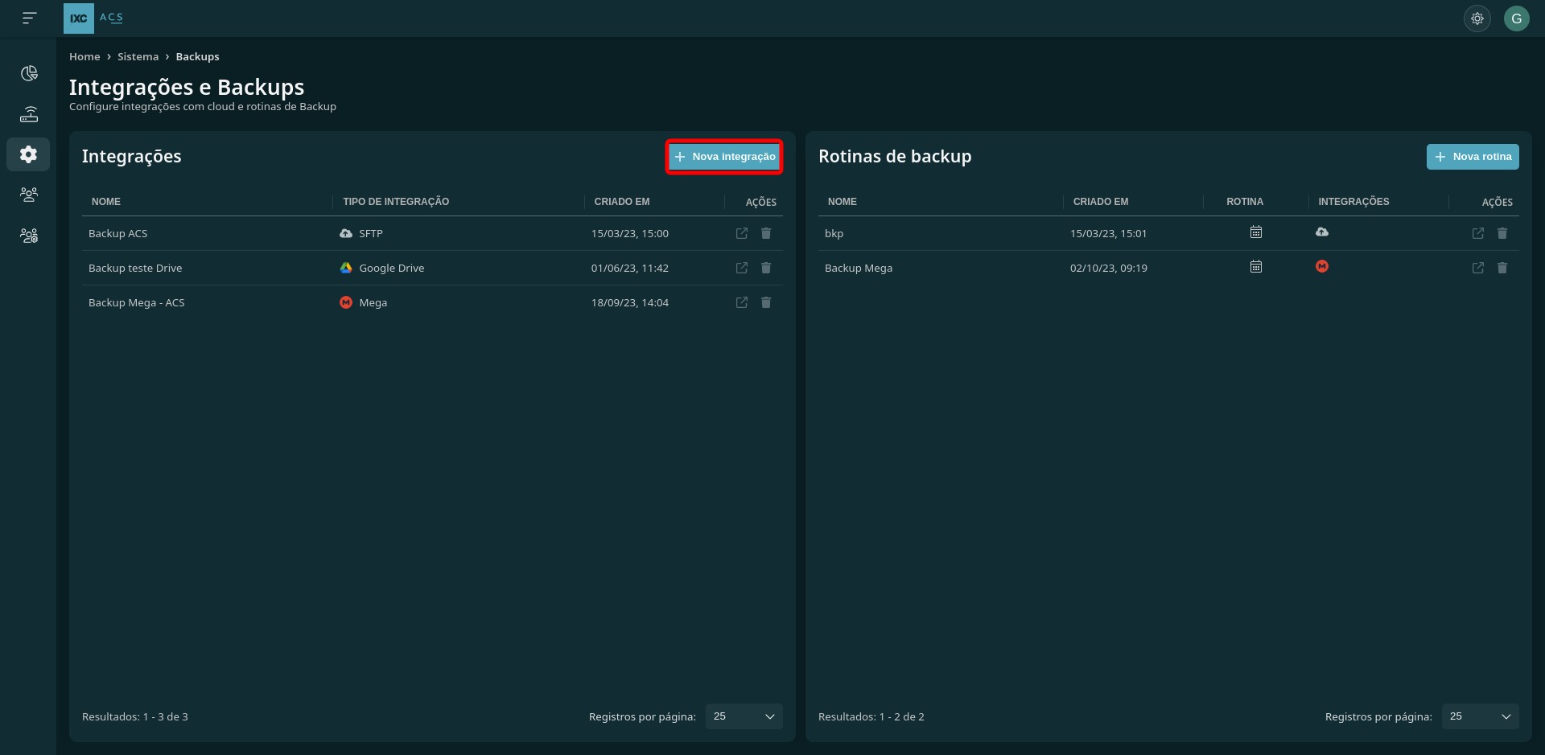Click the ROTINA column header
The image size is (1545, 755).
pyautogui.click(x=1245, y=202)
